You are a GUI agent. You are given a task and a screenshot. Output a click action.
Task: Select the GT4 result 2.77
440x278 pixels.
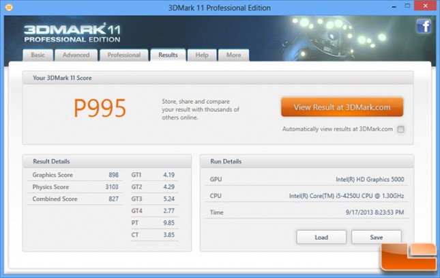[169, 211]
